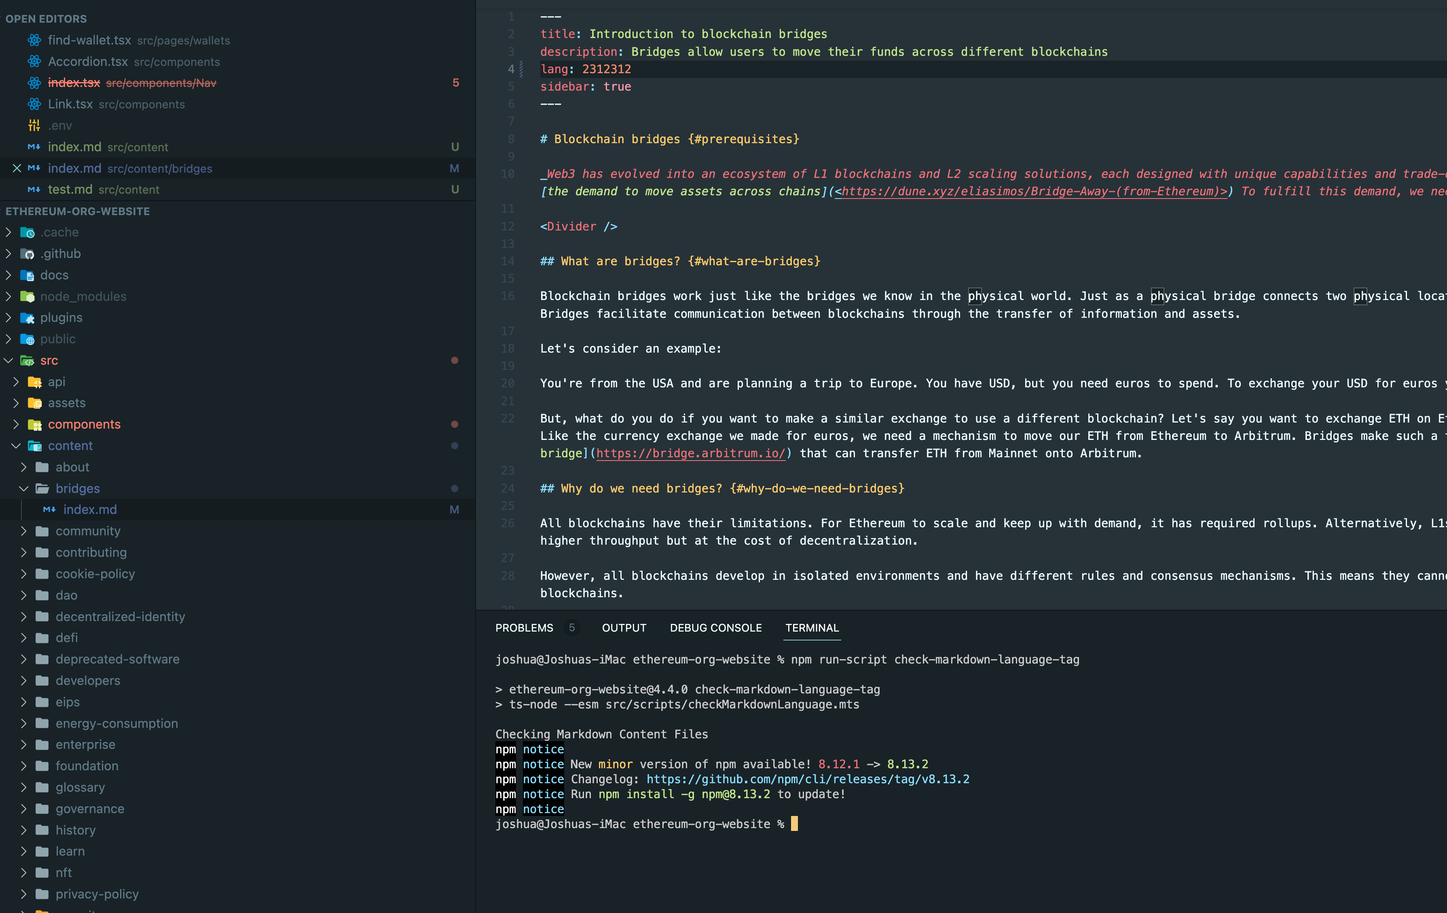Open the npm changelog GitHub link
This screenshot has width=1447, height=913.
[x=808, y=779]
